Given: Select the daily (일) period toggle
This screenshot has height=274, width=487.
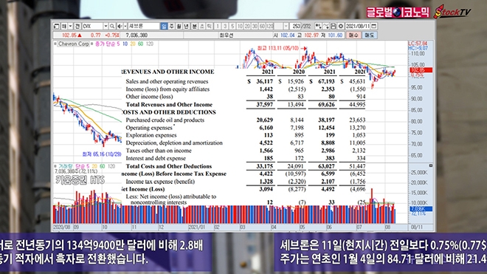Looking at the screenshot, I should click(x=164, y=26).
